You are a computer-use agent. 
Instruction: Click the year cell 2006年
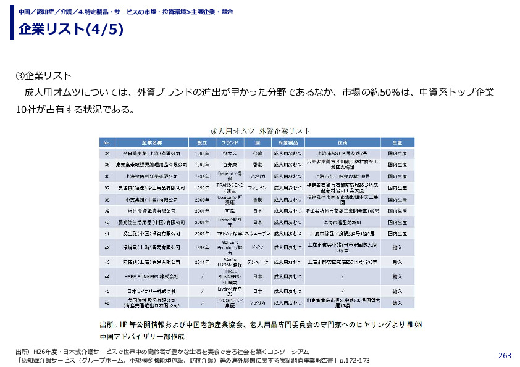(202, 234)
